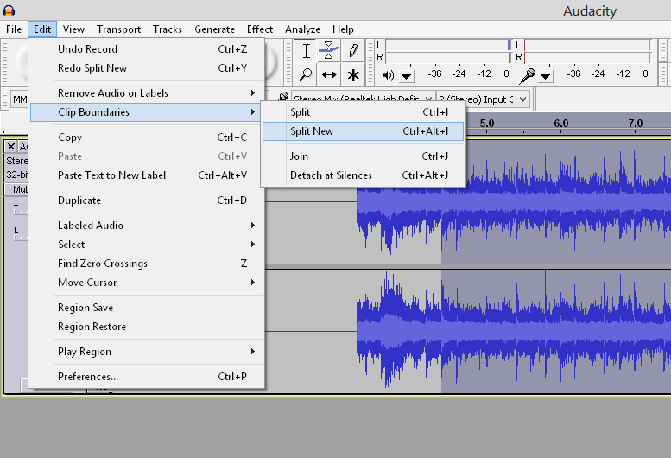This screenshot has width=671, height=458.
Task: Select the Time Shift tool
Action: point(329,75)
